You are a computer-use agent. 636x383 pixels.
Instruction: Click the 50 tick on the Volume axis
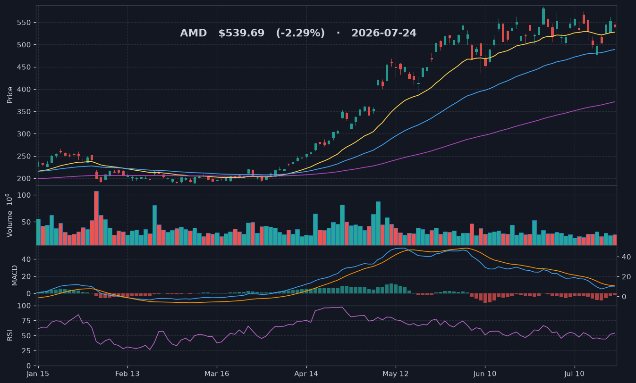click(x=27, y=222)
